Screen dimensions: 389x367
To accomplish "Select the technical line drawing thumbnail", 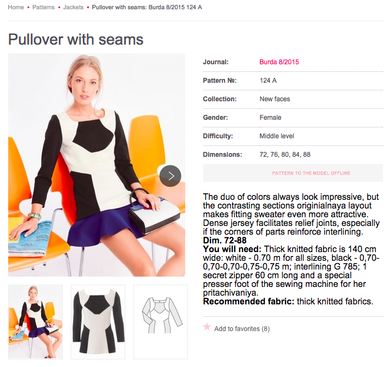I will [161, 322].
